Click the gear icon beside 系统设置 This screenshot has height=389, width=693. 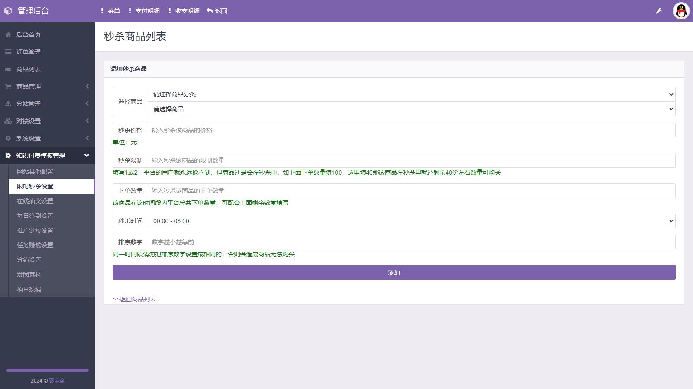(x=8, y=138)
